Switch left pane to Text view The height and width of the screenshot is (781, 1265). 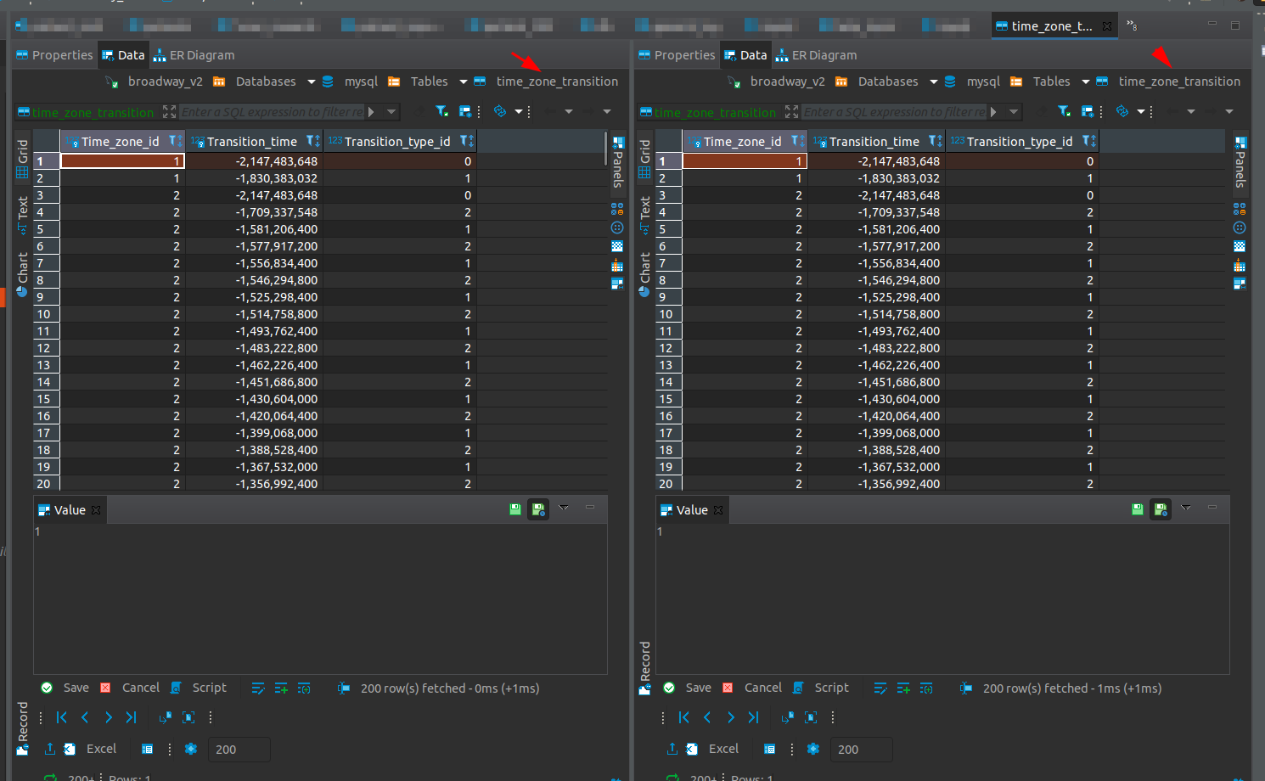pyautogui.click(x=23, y=215)
